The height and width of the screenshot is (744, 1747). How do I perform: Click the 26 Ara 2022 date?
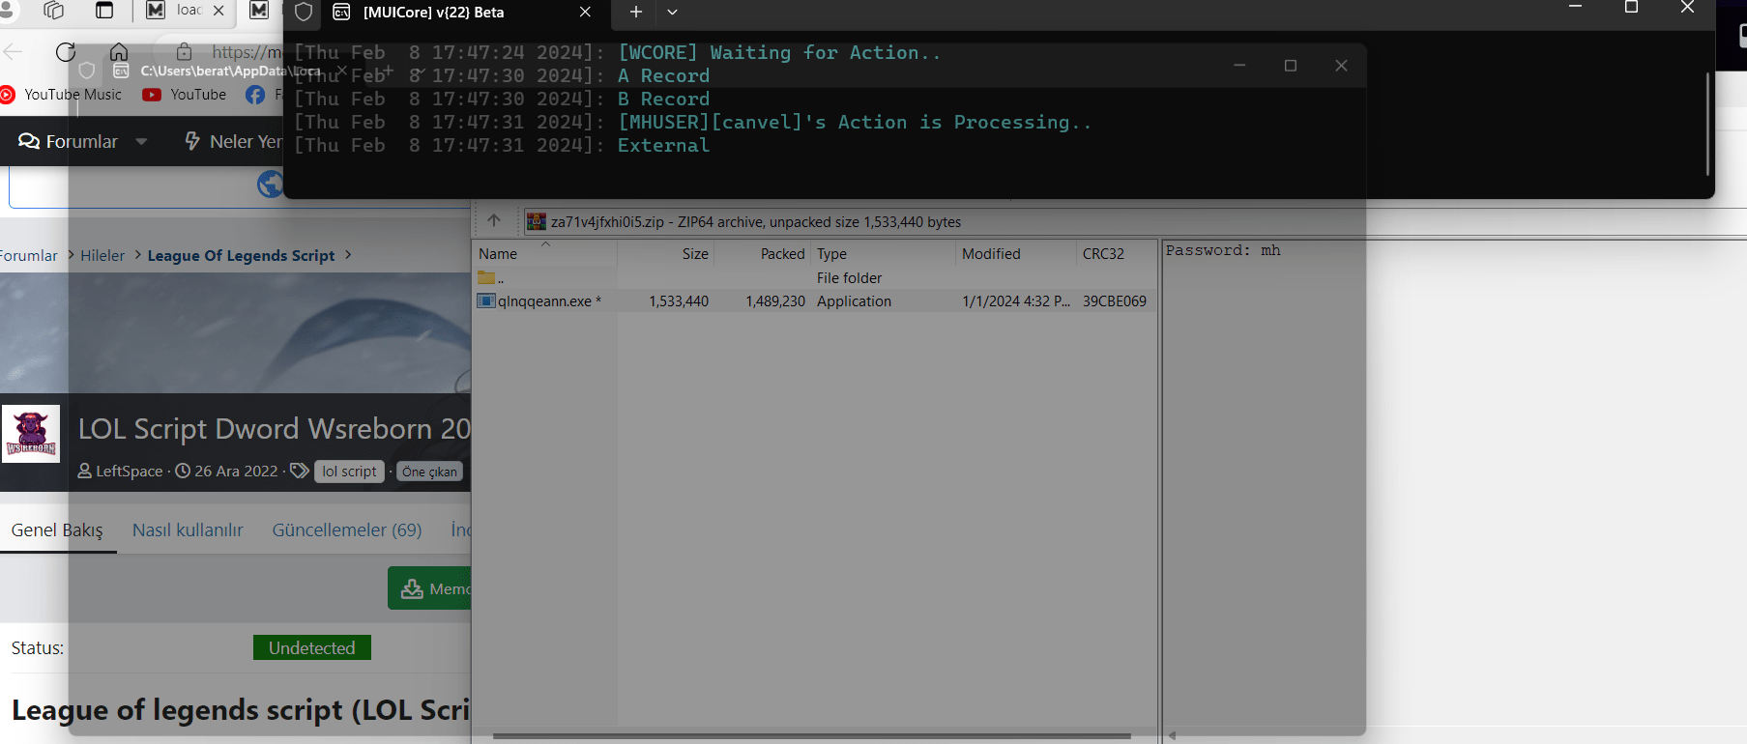pos(236,472)
